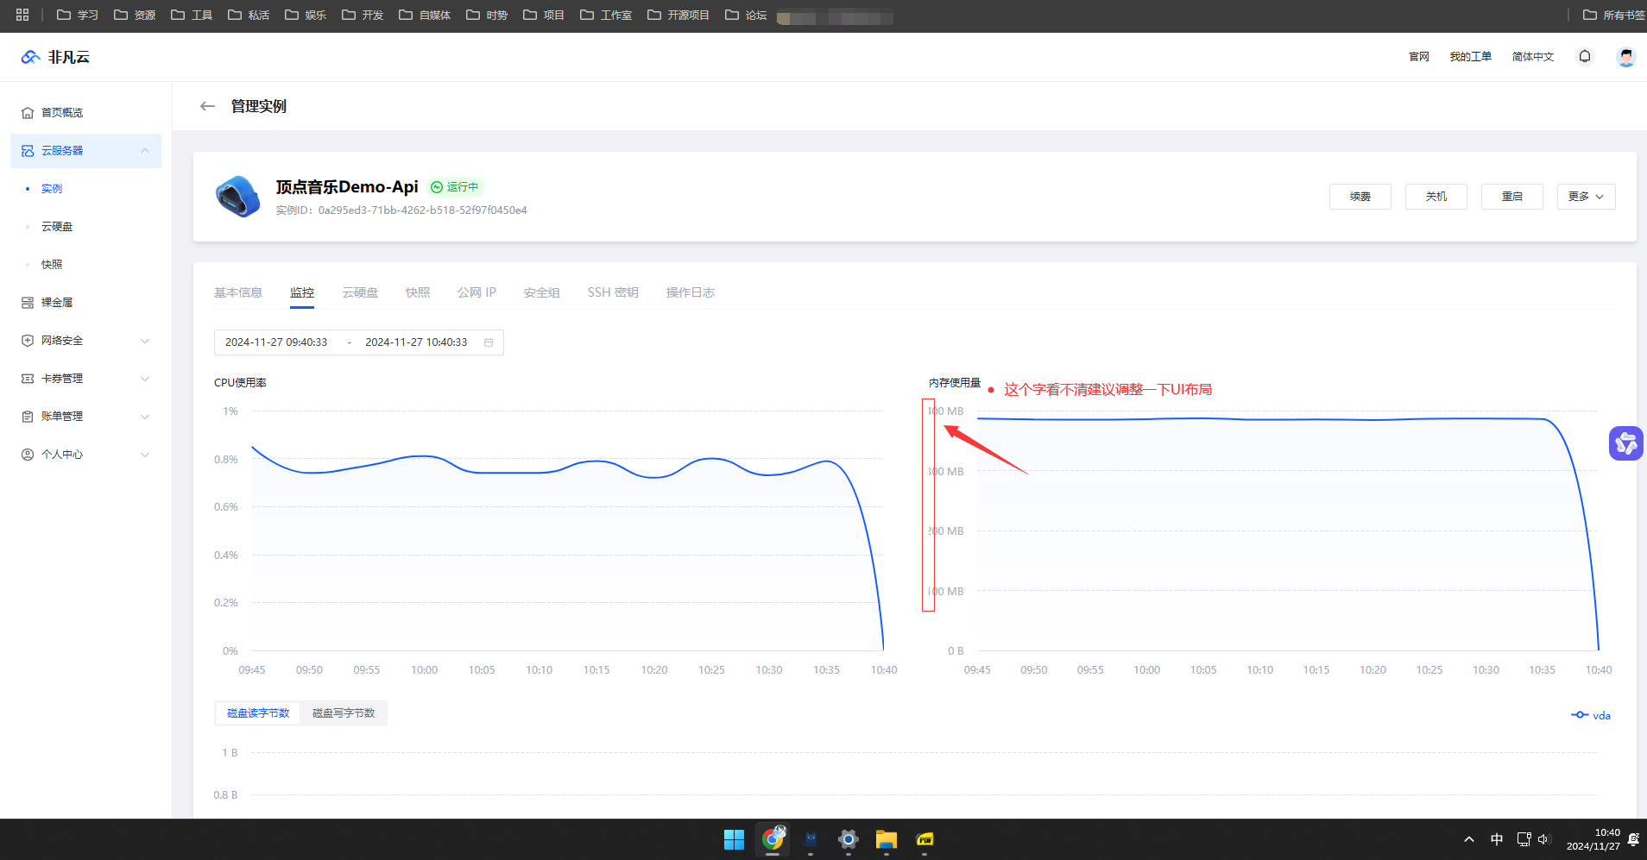Open 简体中文 language selector
This screenshot has width=1647, height=860.
coord(1533,57)
